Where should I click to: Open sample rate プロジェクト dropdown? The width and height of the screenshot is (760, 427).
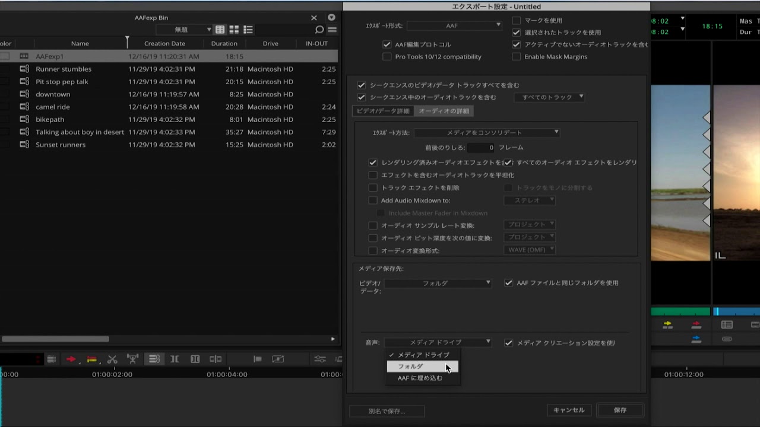point(530,225)
